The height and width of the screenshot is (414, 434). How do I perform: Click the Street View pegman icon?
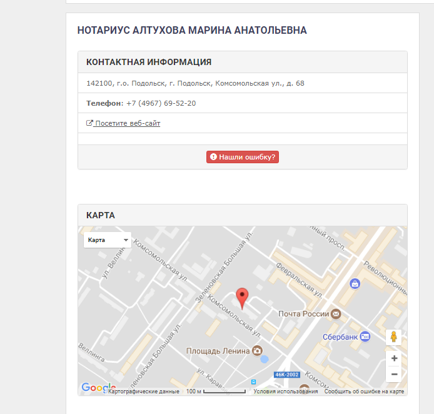[393, 337]
